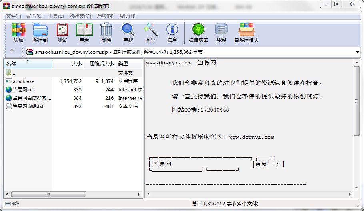Screen dimensions: 364x211
Task: Click the parent folder ".." icon
Action: 8,73
